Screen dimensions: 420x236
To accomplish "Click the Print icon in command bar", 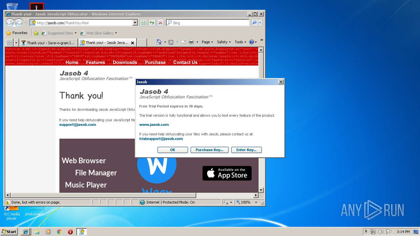I will coord(191,42).
